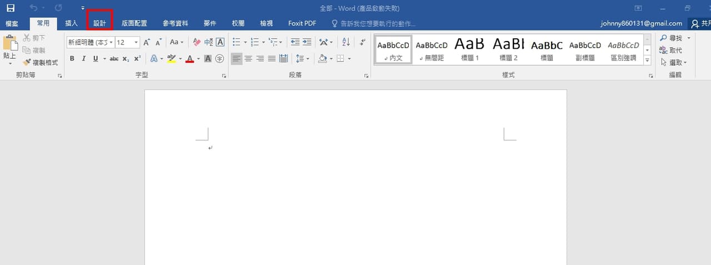Viewport: 711px width, 265px height.
Task: Click the Tell Me search field
Action: click(x=373, y=23)
